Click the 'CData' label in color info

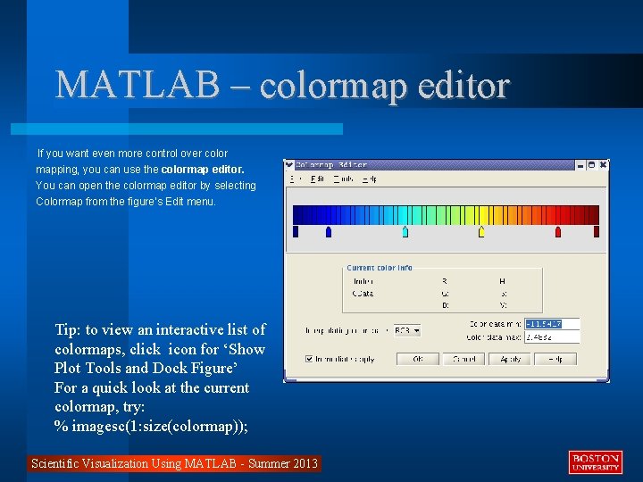[363, 294]
